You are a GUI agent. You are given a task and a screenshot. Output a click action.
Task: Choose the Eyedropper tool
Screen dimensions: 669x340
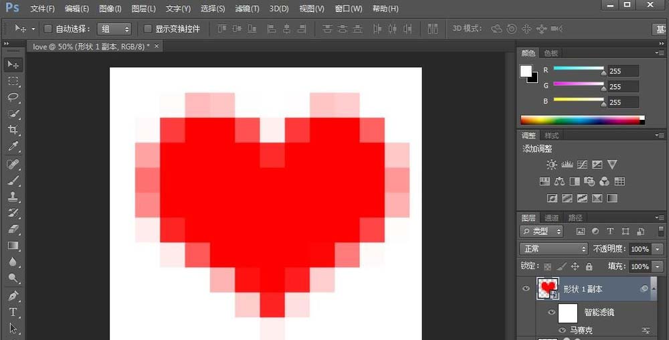[x=13, y=147]
